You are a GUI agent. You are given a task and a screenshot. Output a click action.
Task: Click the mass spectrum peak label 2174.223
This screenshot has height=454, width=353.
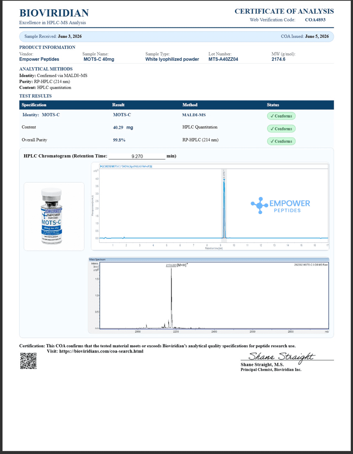click(x=171, y=265)
